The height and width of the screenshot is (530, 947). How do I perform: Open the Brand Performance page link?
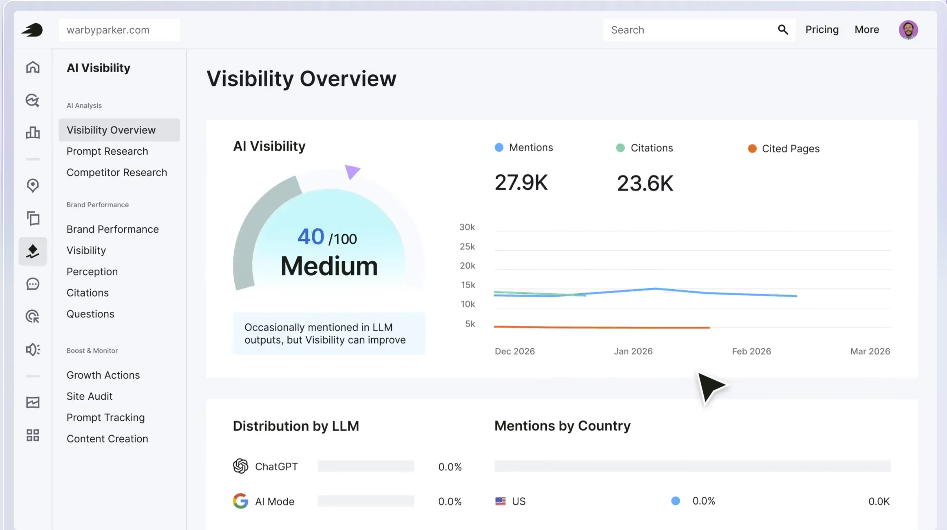(112, 229)
